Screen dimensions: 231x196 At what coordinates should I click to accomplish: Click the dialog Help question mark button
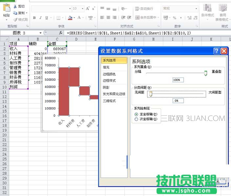coord(217,51)
